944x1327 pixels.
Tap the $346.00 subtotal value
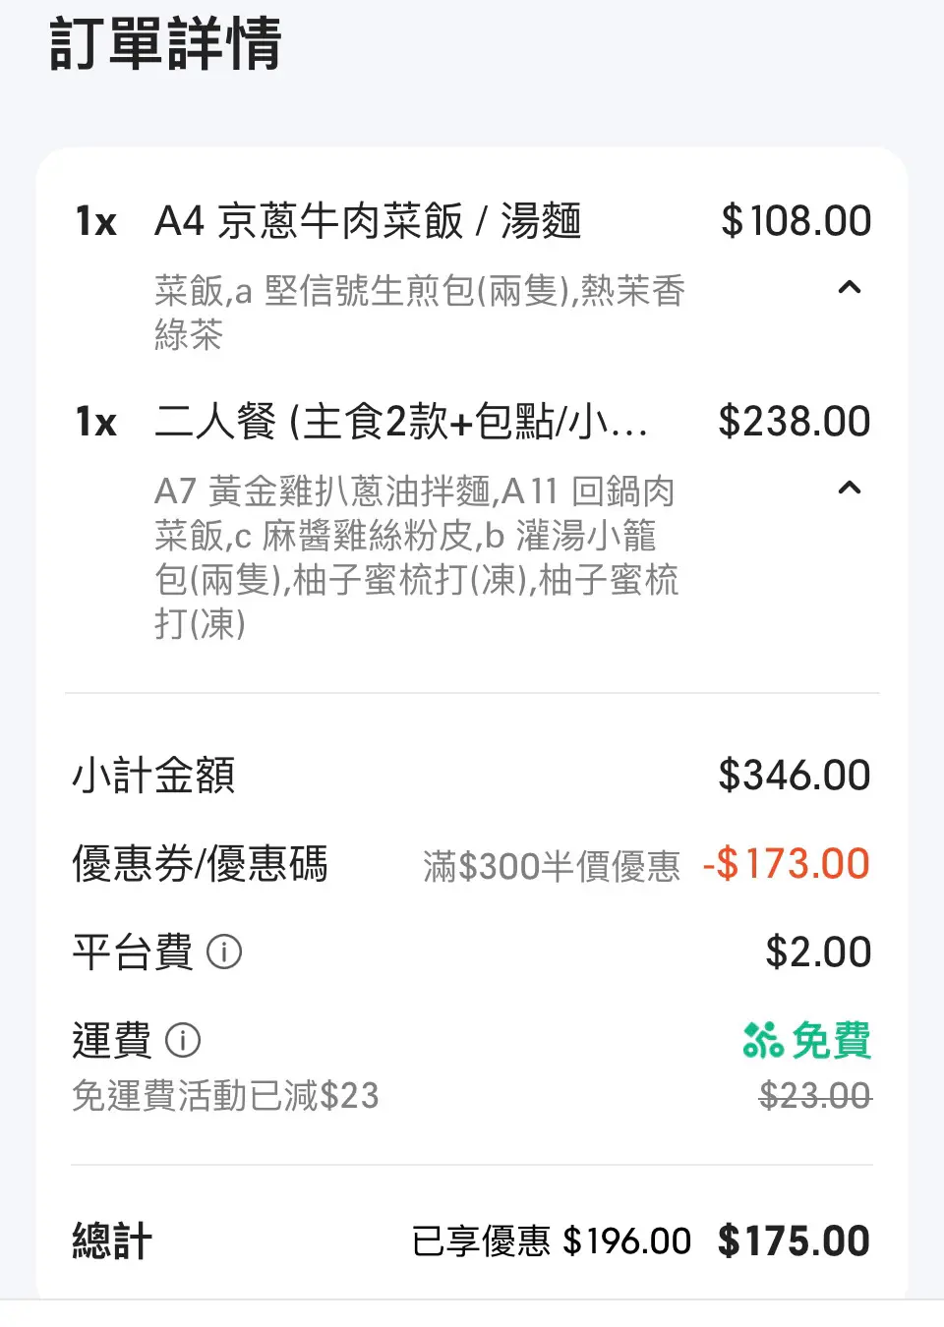(795, 776)
